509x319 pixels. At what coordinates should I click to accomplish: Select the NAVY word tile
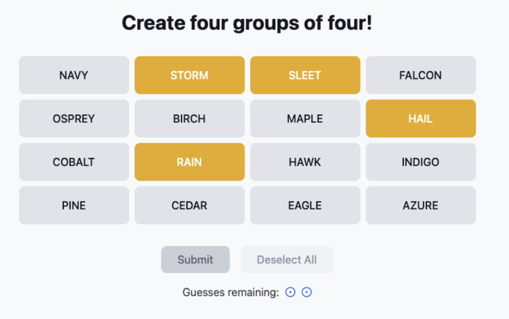coord(74,75)
